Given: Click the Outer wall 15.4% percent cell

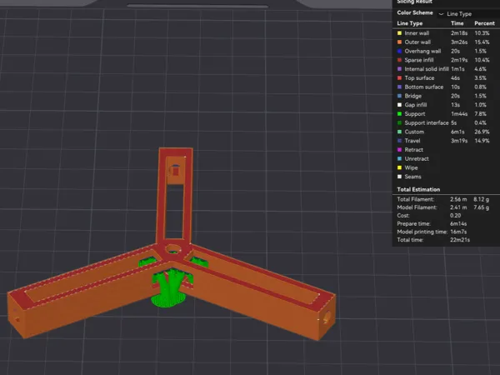Looking at the screenshot, I should click(x=482, y=42).
